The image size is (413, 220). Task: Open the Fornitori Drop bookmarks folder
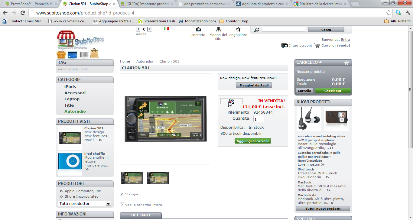point(234,21)
